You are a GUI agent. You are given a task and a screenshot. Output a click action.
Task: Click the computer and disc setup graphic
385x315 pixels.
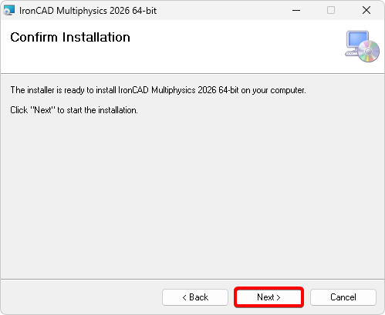(x=362, y=46)
